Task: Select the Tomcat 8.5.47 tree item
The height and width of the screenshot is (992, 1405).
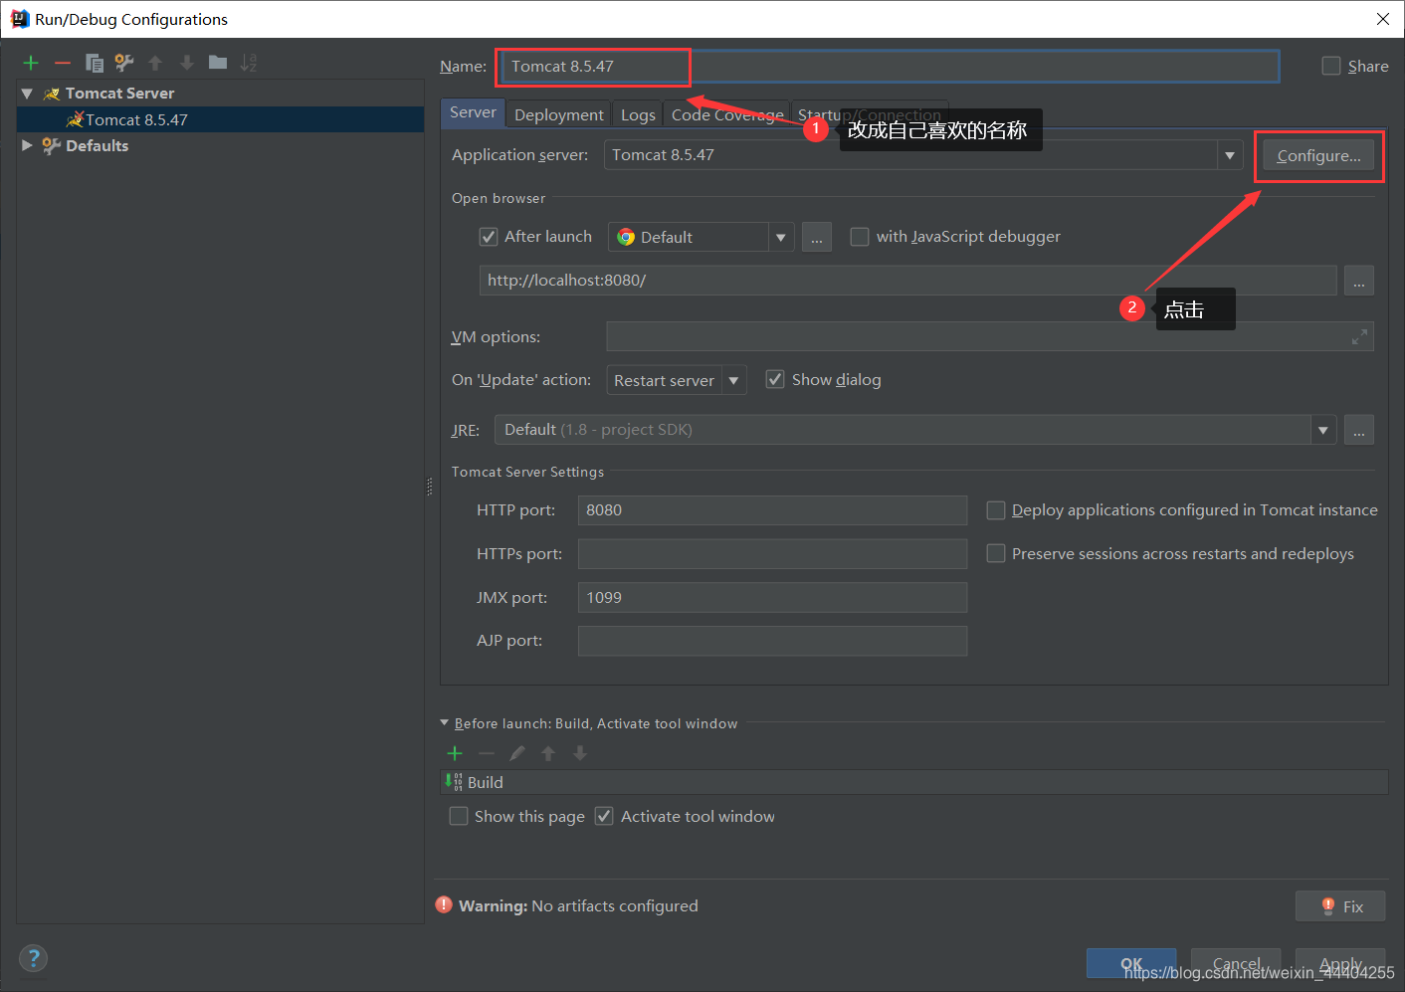Action: tap(220, 119)
